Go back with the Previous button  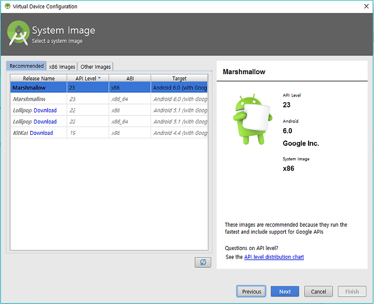tap(251, 292)
